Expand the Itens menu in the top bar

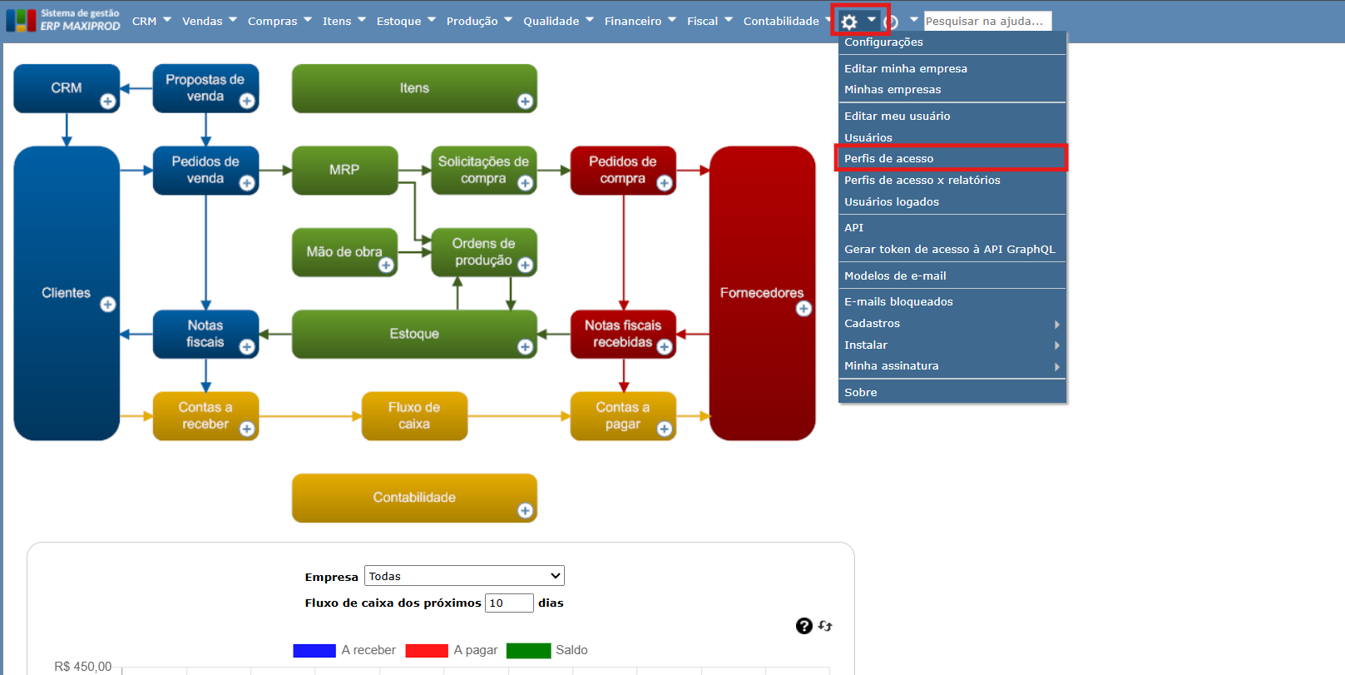pos(344,21)
